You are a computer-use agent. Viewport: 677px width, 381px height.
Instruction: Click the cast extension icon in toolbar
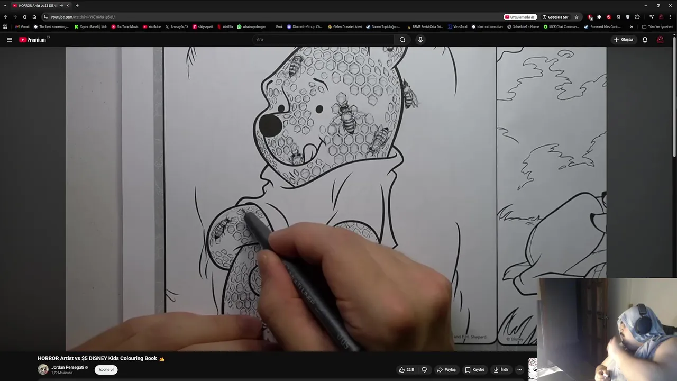tap(618, 17)
